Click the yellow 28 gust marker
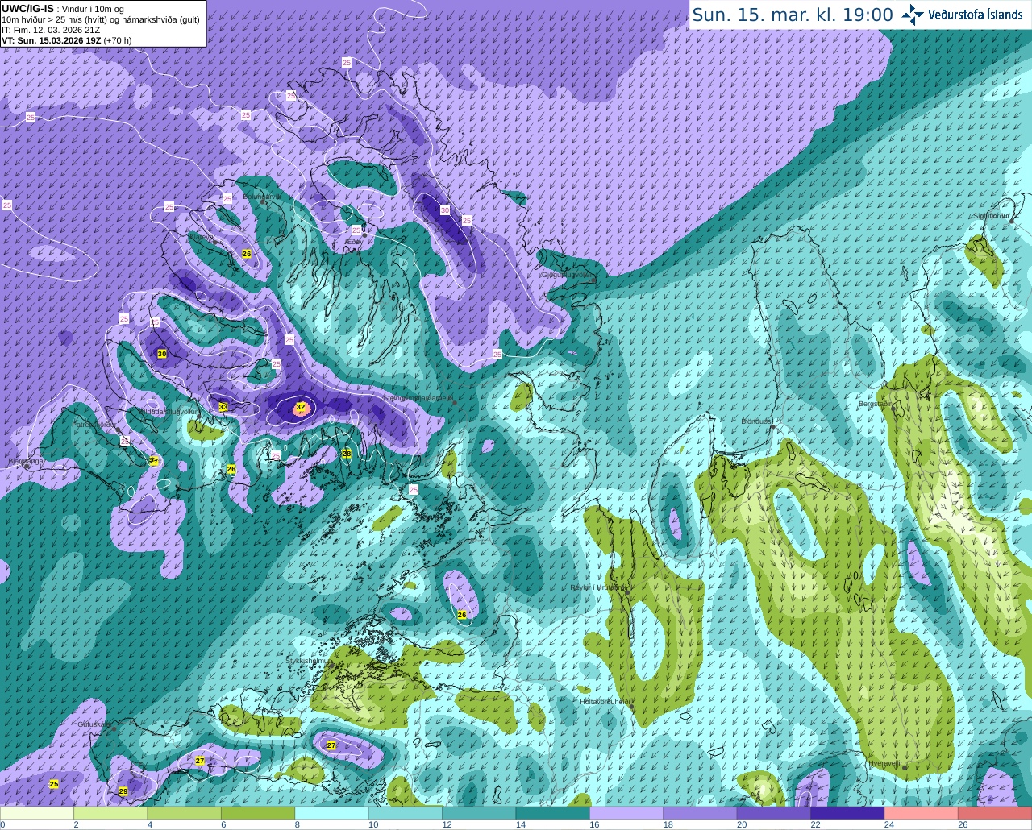The height and width of the screenshot is (830, 1032). pyautogui.click(x=347, y=454)
